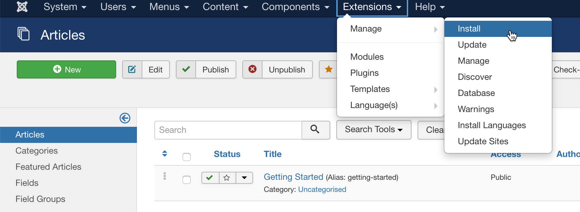Click the collapse sidebar arrow icon

[125, 118]
